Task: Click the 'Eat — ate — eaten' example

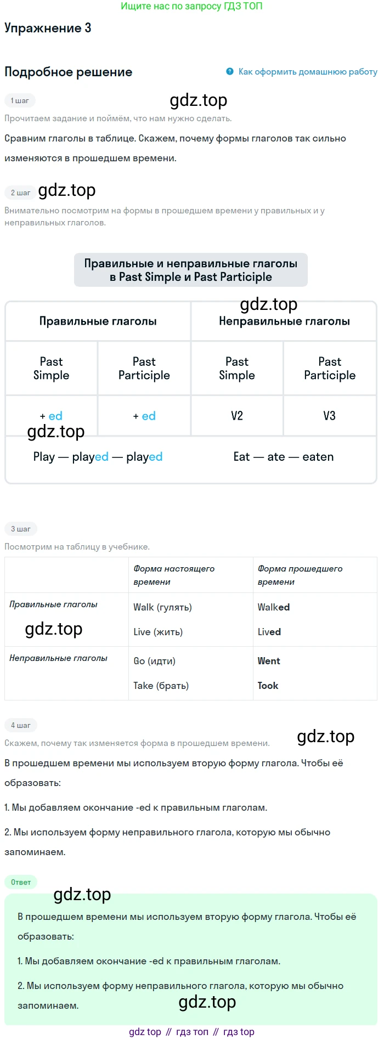Action: coord(284,456)
